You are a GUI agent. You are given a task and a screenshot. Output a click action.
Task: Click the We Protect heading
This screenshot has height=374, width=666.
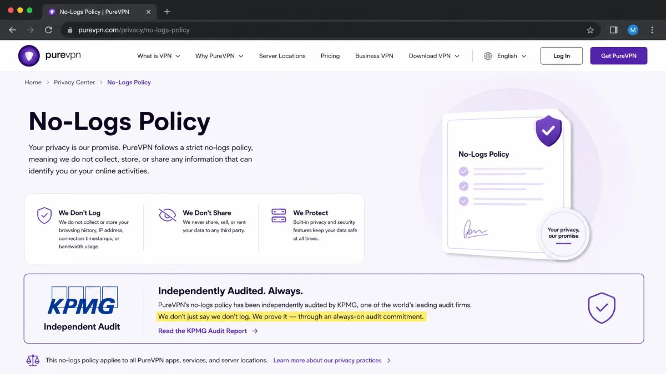(311, 213)
